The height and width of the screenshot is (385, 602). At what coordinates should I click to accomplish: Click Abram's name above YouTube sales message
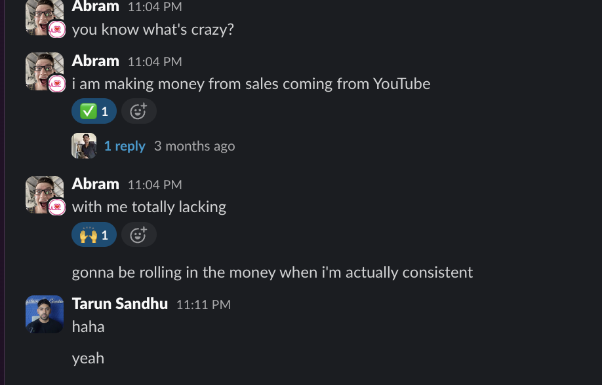[95, 61]
